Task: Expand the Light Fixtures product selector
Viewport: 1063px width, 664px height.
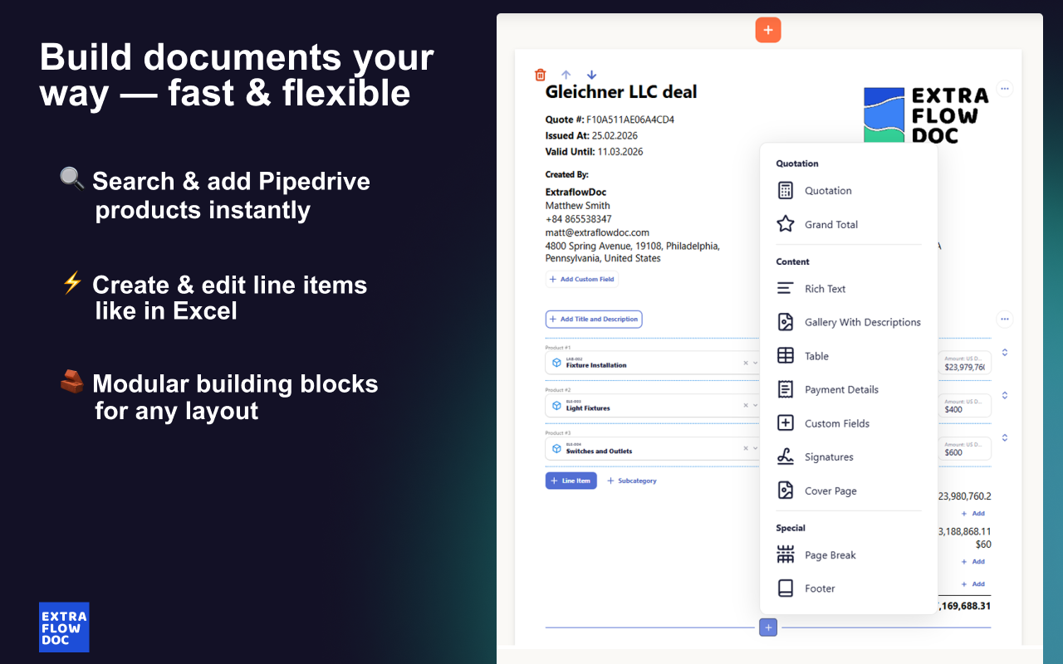Action: [x=755, y=406]
